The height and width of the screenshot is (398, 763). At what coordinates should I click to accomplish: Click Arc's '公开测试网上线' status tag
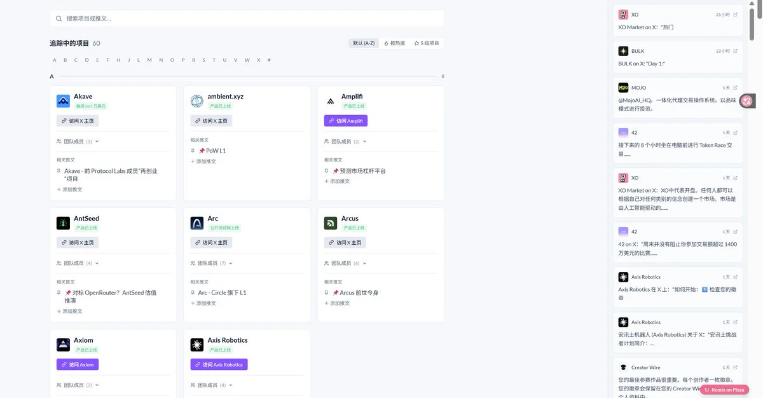pos(224,228)
